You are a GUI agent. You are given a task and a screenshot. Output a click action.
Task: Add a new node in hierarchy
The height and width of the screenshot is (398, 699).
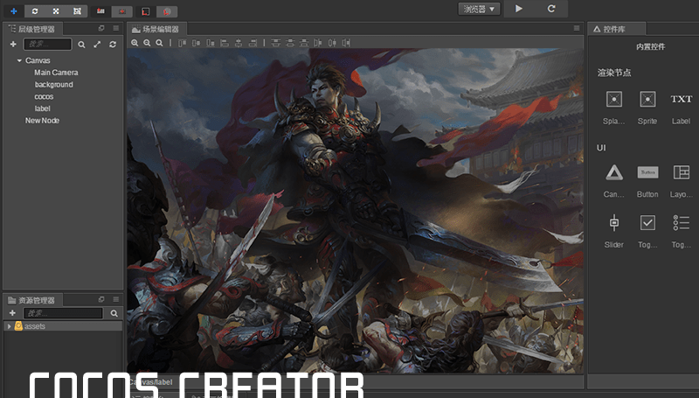13,44
